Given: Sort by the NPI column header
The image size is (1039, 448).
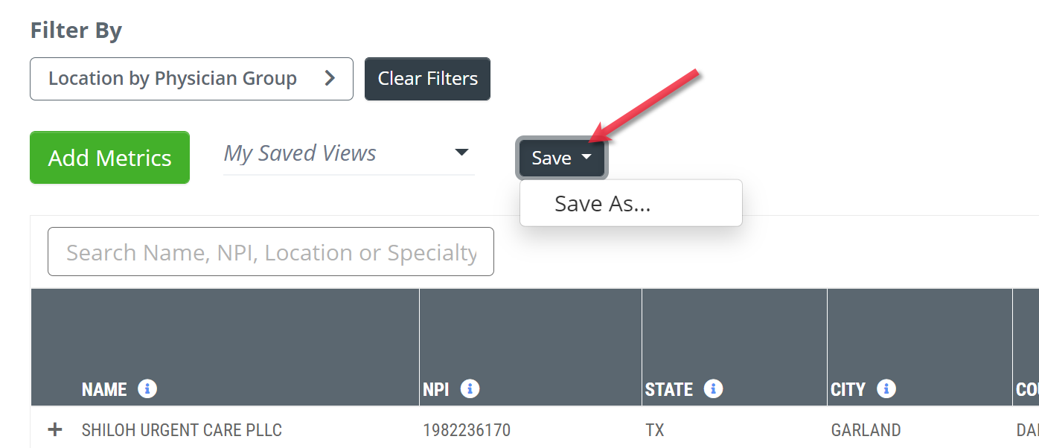Looking at the screenshot, I should [x=436, y=389].
